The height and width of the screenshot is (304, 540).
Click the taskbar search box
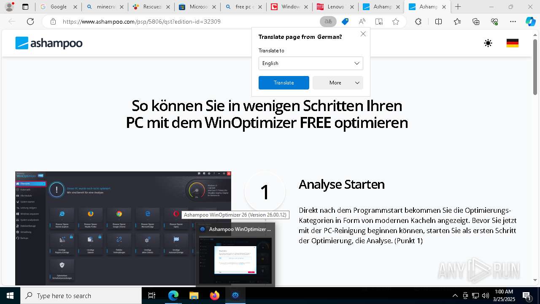(x=81, y=296)
